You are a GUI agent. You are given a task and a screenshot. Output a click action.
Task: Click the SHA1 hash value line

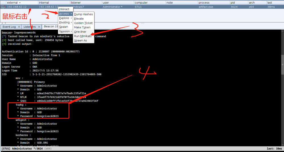pos(58,101)
